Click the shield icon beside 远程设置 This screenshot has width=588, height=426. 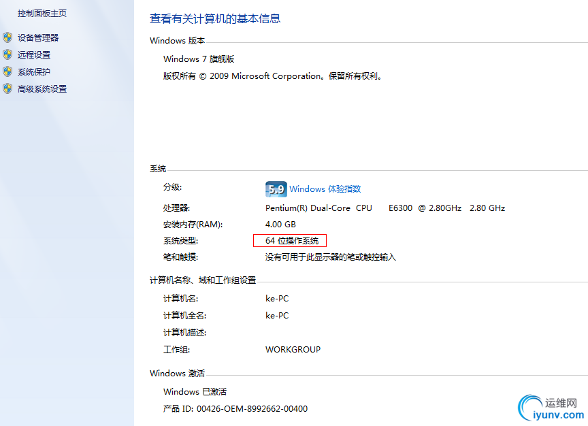(x=7, y=54)
